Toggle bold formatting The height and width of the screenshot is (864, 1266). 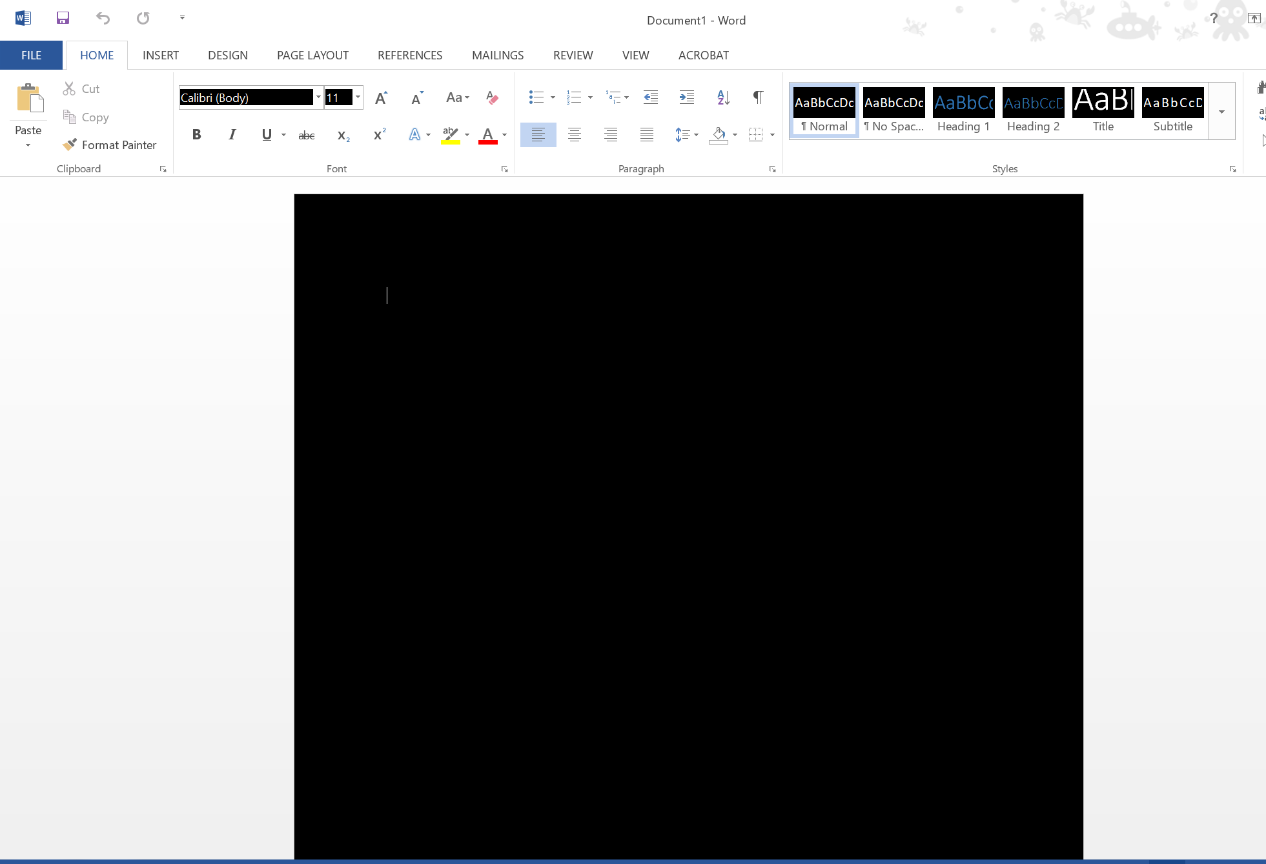197,135
